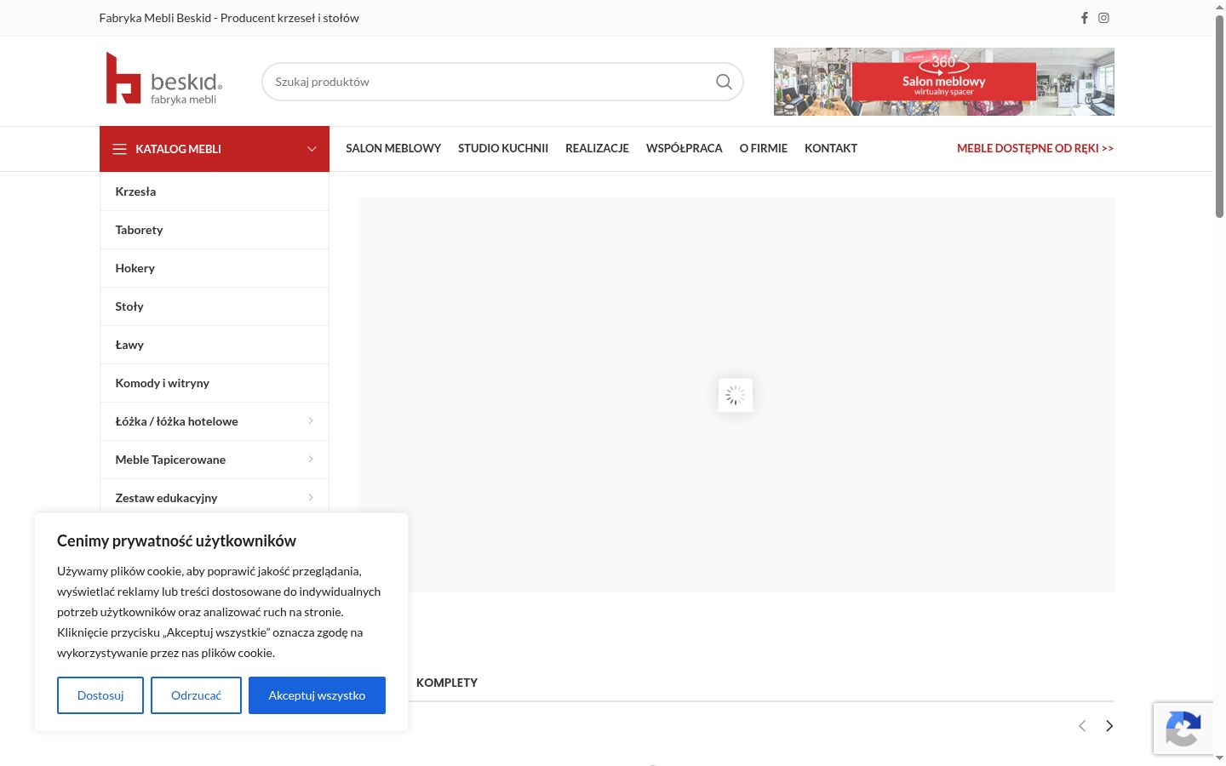This screenshot has width=1226, height=766.
Task: Open the O Firmie page
Action: coord(764,148)
